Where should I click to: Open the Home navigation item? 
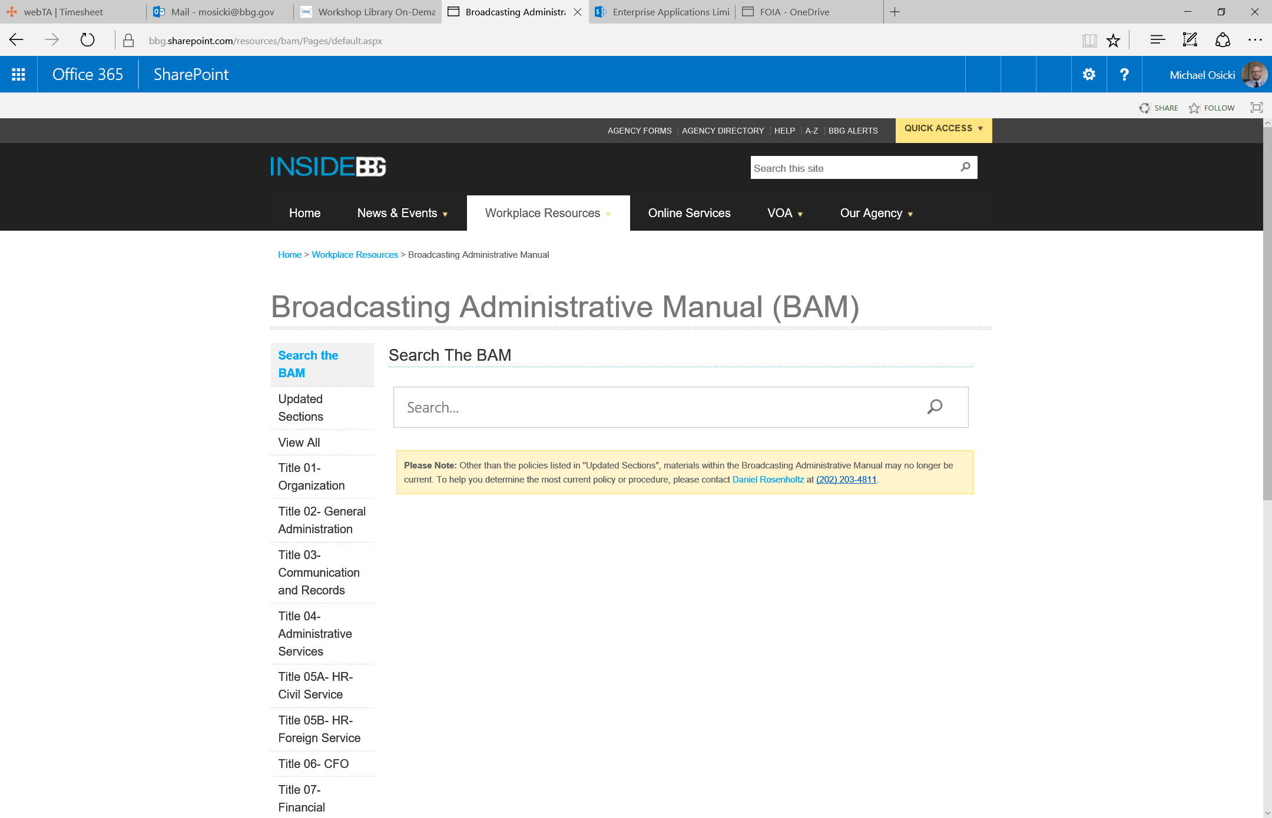tap(304, 213)
